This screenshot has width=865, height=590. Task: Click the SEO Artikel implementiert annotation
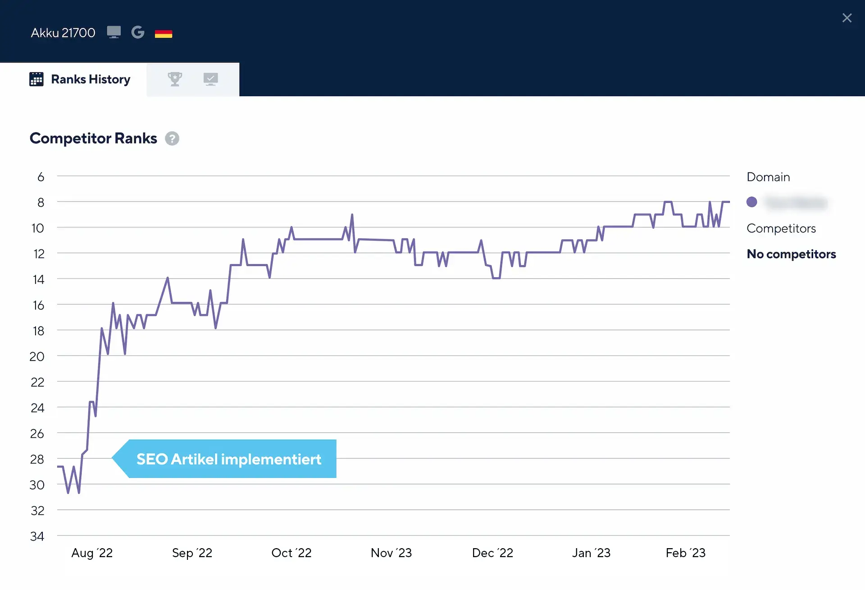tap(224, 459)
